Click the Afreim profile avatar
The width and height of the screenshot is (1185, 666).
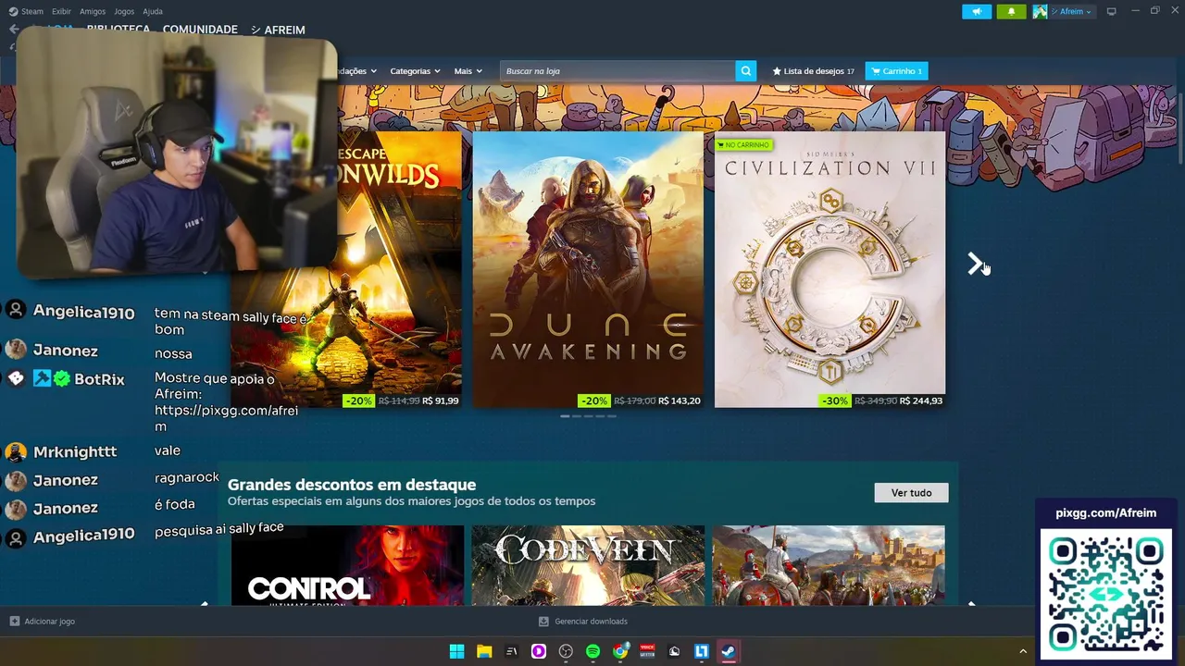click(x=1040, y=11)
